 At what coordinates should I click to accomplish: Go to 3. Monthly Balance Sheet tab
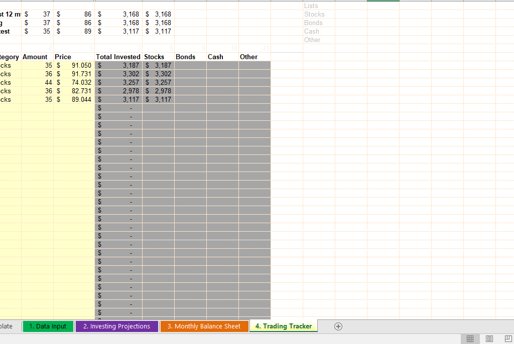(x=204, y=326)
